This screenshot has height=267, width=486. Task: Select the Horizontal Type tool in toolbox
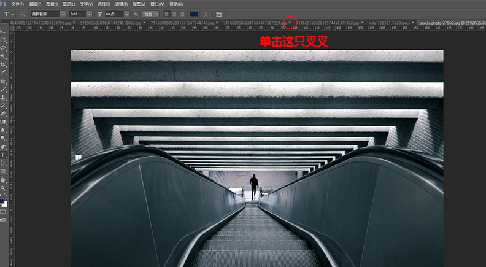[x=4, y=155]
